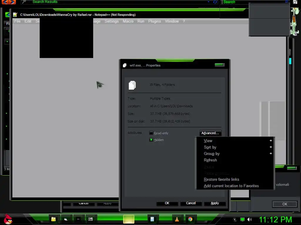
Task: Open the 7-Zip taskbar icon
Action: point(91,219)
